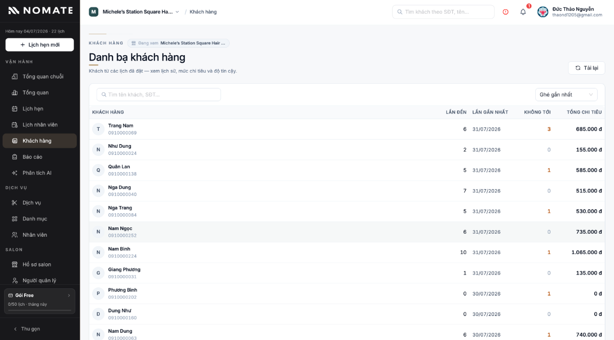Click the green M salon badge
Screen dimensions: 614x340
pyautogui.click(x=94, y=12)
